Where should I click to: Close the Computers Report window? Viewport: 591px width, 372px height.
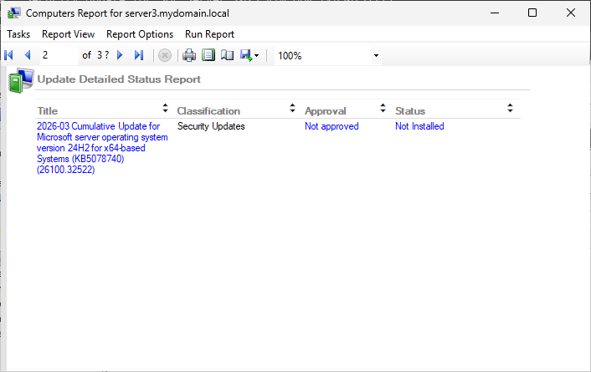(x=571, y=13)
